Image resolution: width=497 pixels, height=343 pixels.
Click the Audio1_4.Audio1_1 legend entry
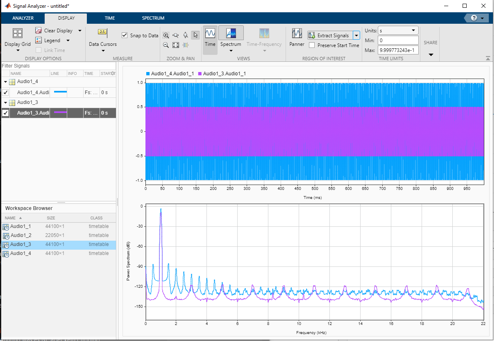[x=170, y=74]
